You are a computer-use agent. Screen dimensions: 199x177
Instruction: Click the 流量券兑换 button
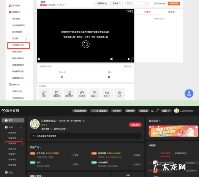pos(102,3)
